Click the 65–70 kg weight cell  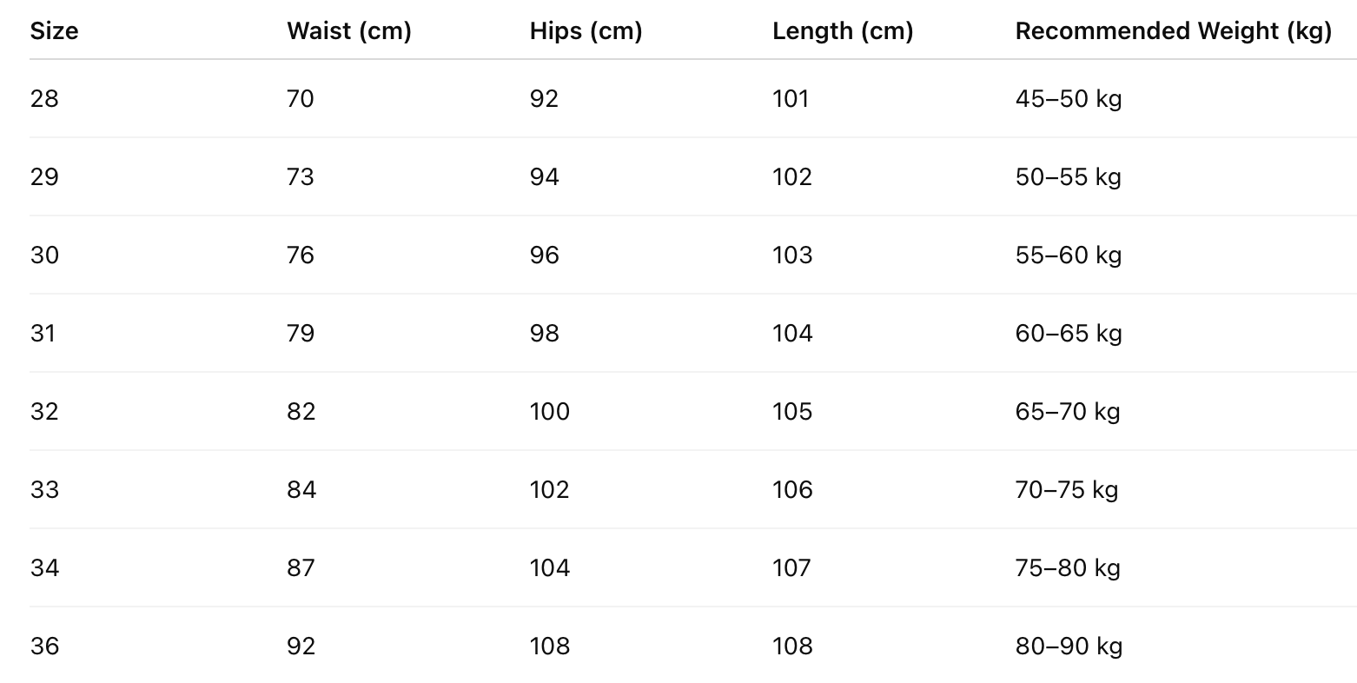click(1068, 412)
